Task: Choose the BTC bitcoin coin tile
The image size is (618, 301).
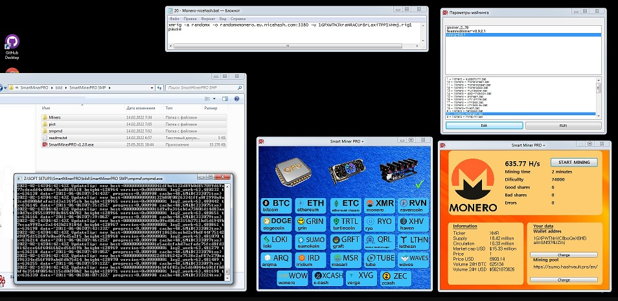Action: (x=277, y=206)
